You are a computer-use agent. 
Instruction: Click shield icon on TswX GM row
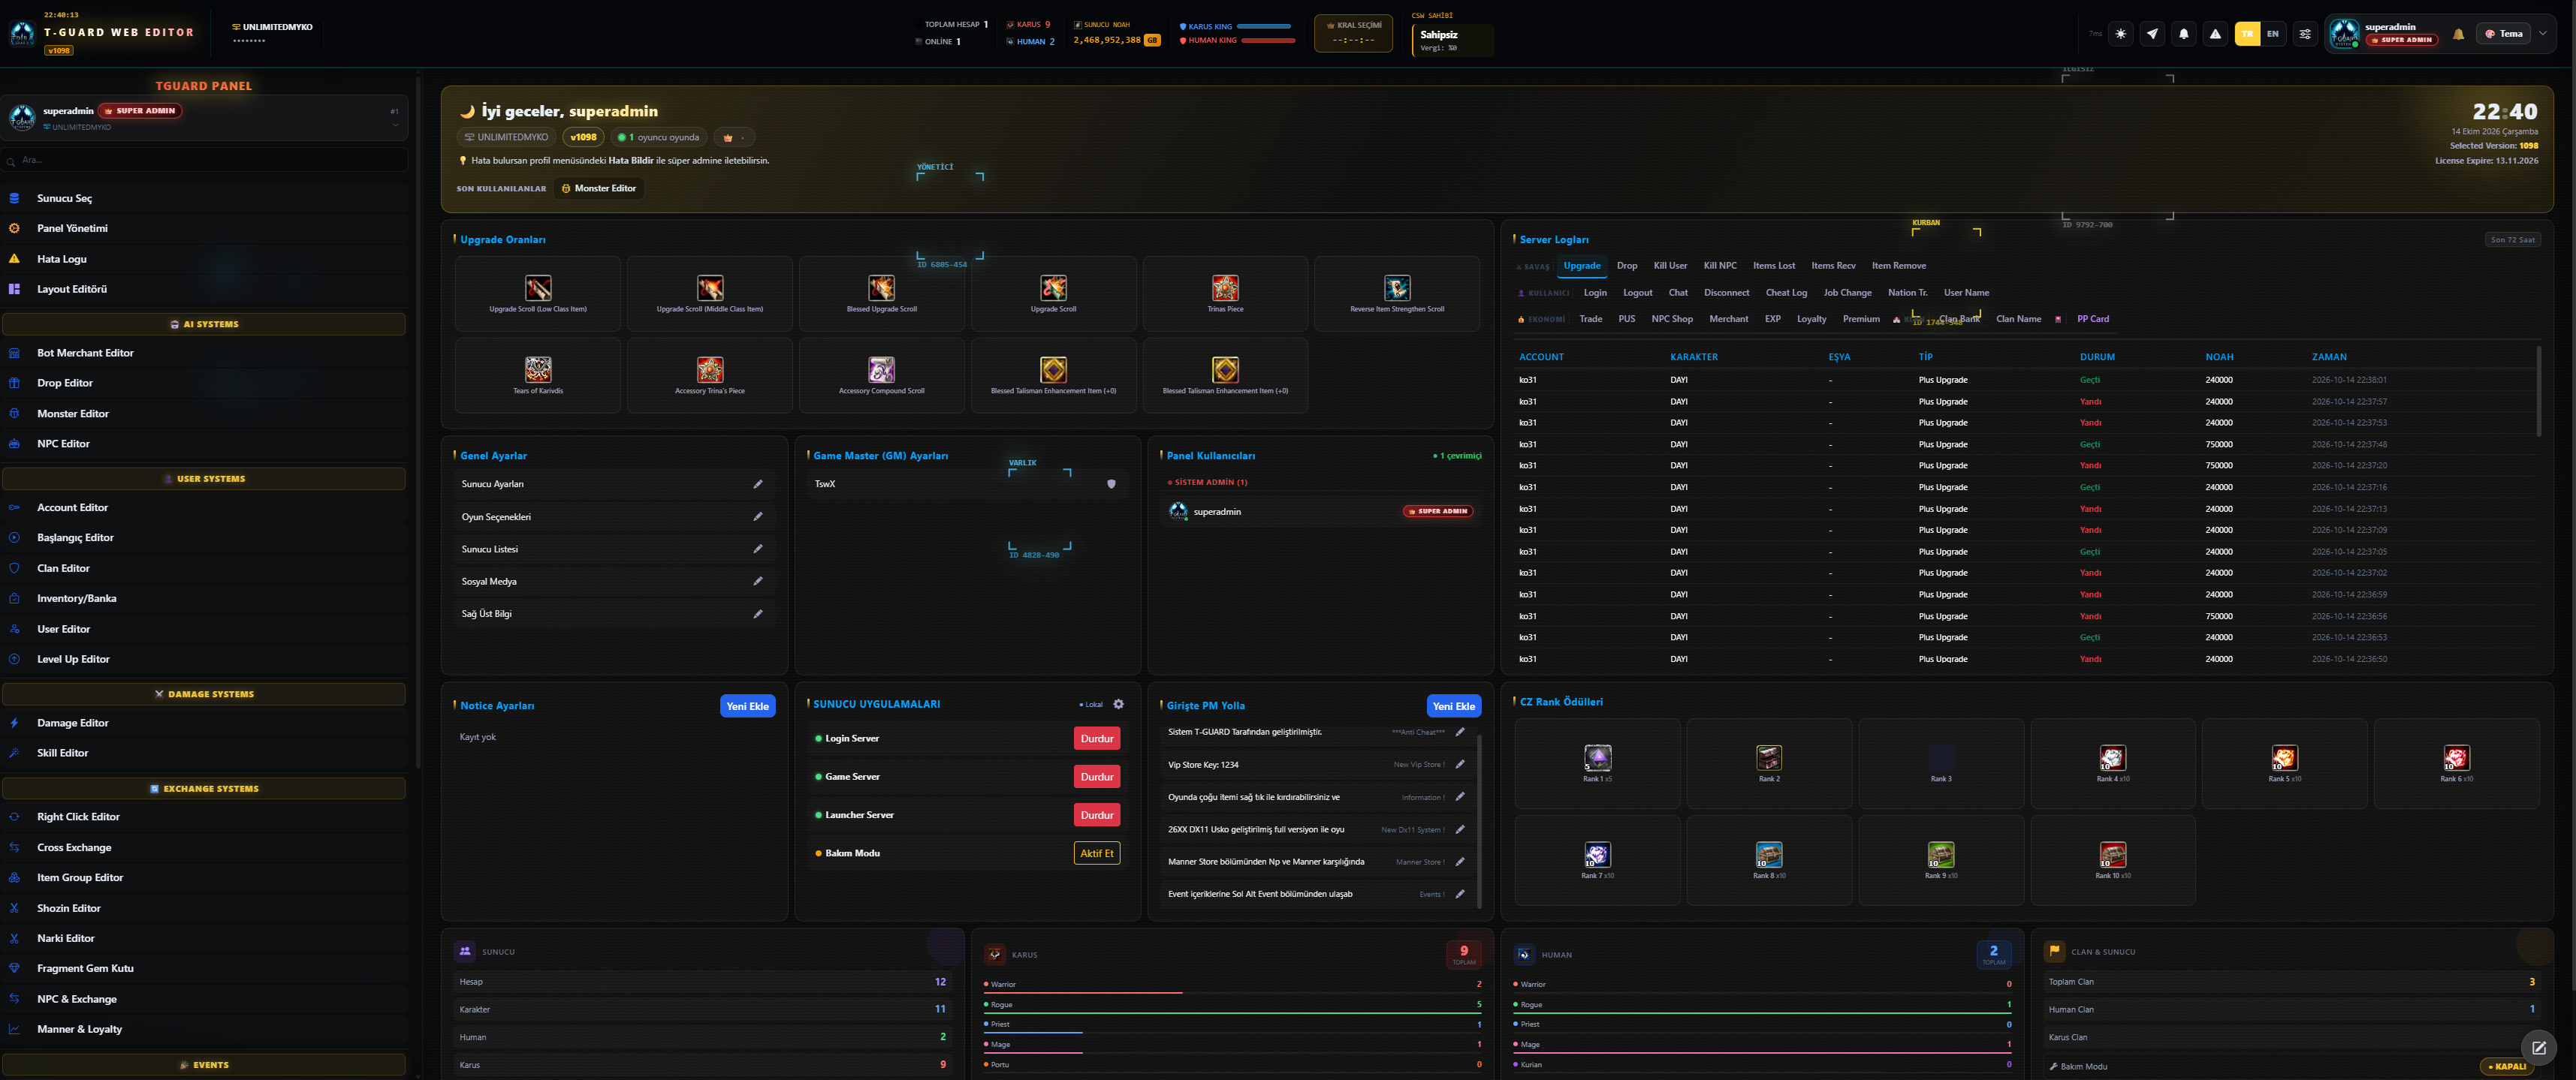1111,485
